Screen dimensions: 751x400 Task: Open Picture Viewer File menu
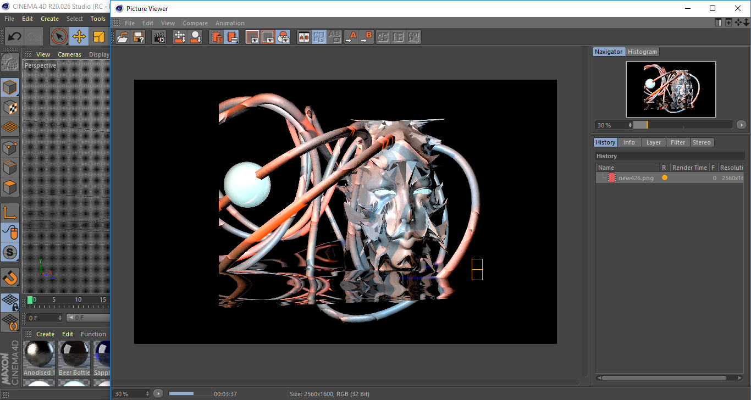(130, 23)
